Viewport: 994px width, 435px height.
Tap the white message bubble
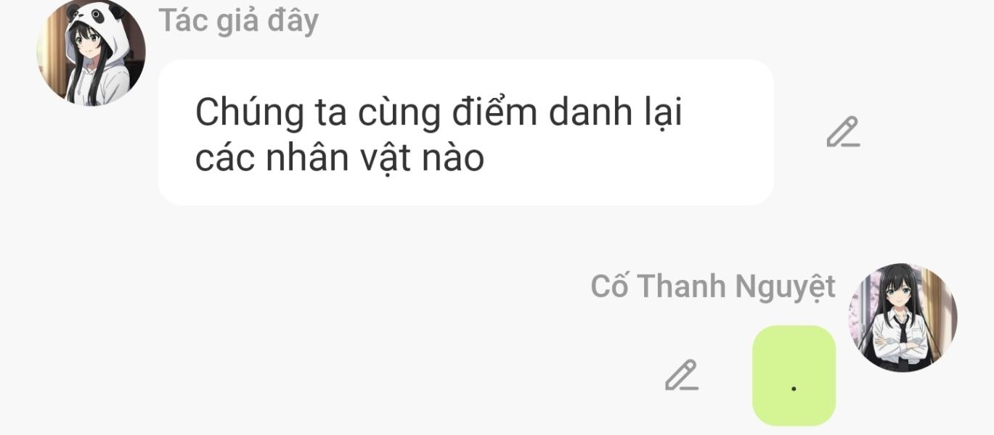tap(465, 133)
